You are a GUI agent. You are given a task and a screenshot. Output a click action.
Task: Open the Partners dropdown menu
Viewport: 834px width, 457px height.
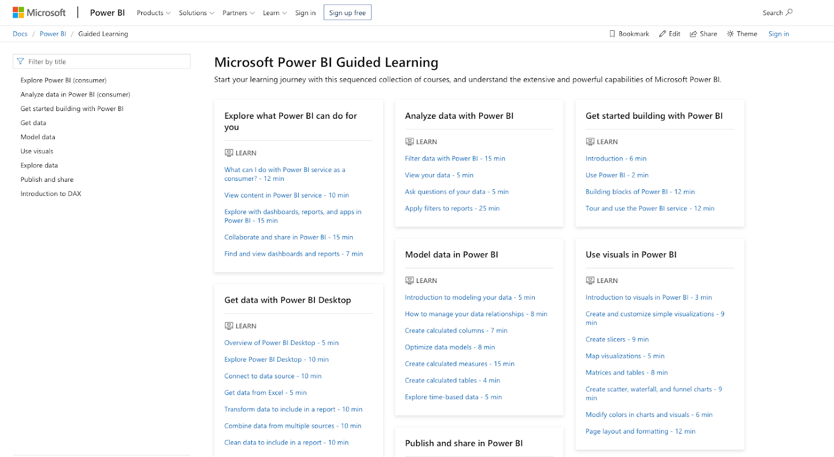point(239,13)
